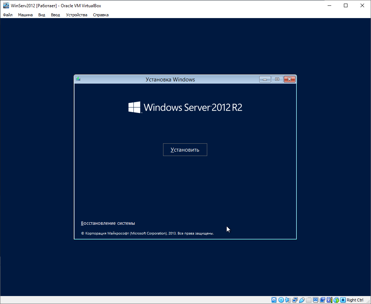
Task: Click the recording status icon
Action: pos(322,300)
